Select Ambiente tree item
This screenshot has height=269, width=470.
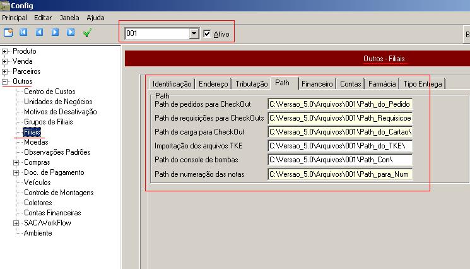tap(38, 233)
